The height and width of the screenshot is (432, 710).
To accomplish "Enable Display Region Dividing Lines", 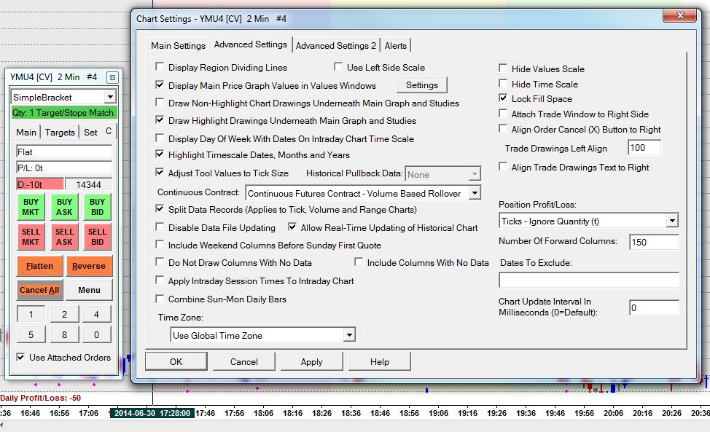I will 160,67.
